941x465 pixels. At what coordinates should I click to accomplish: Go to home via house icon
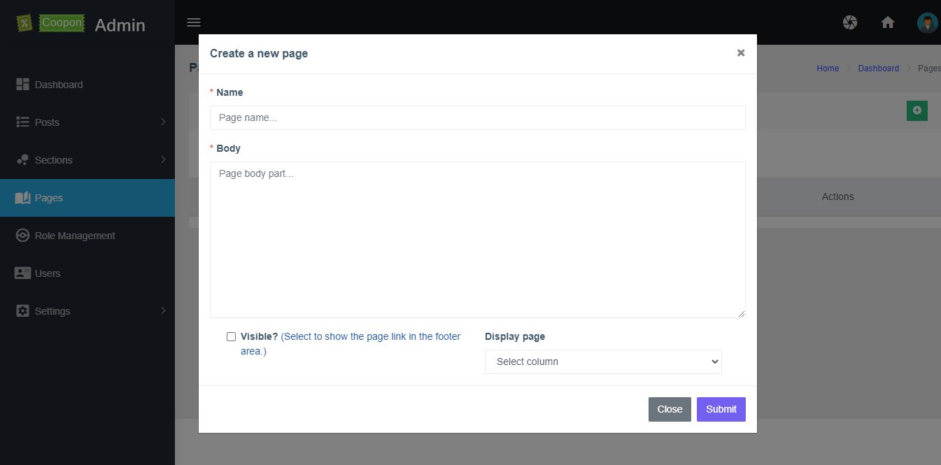pos(888,22)
